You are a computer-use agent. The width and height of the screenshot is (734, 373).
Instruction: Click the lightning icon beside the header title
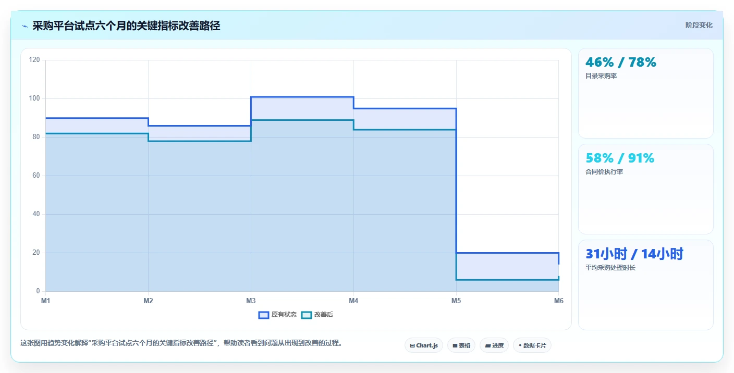25,26
